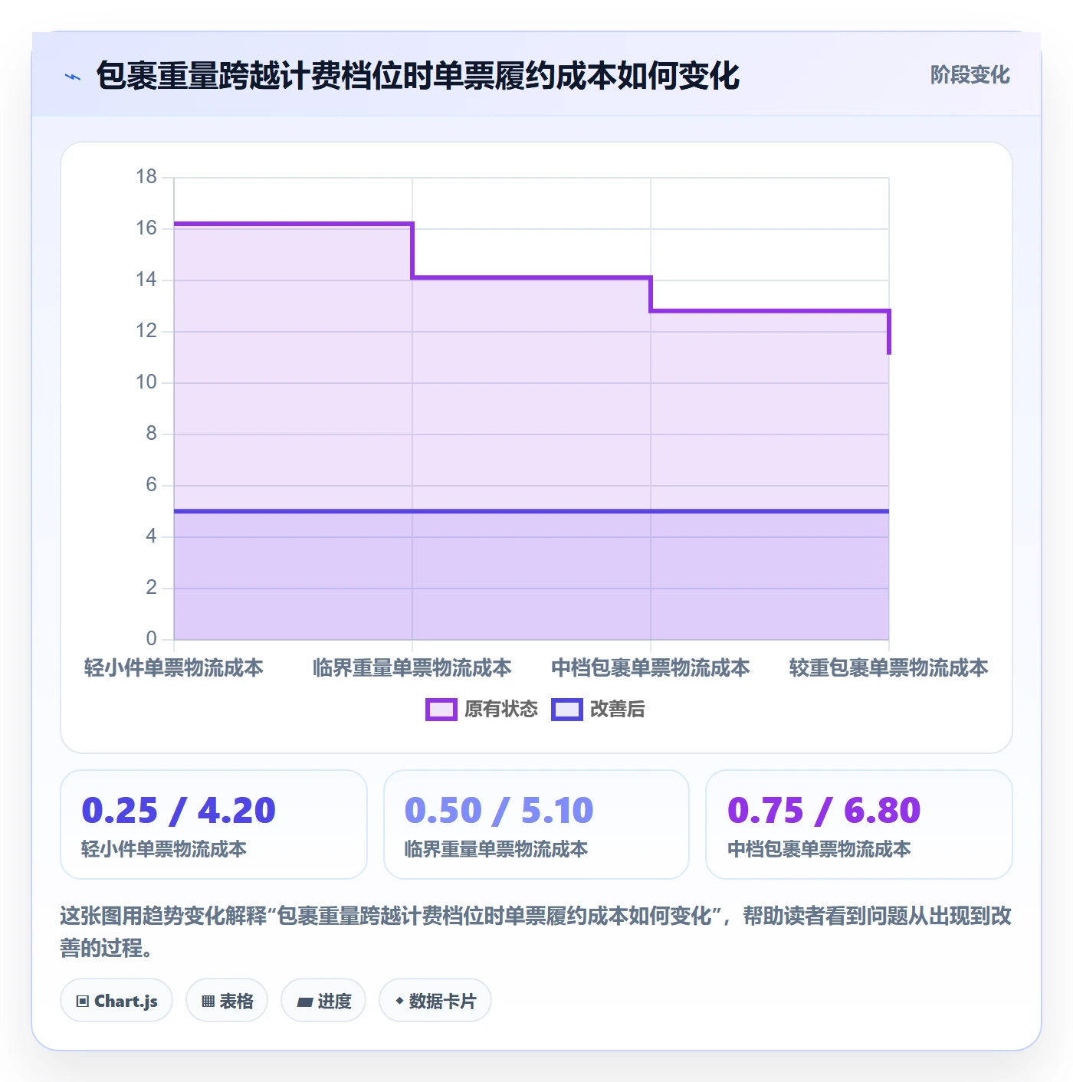Click the 轻小件单票物流成本 x-axis label

pos(174,668)
